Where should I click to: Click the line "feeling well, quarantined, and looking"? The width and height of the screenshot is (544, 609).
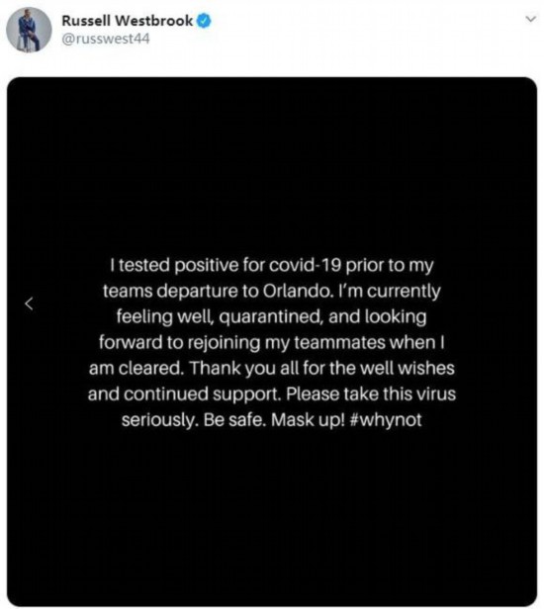pyautogui.click(x=272, y=317)
